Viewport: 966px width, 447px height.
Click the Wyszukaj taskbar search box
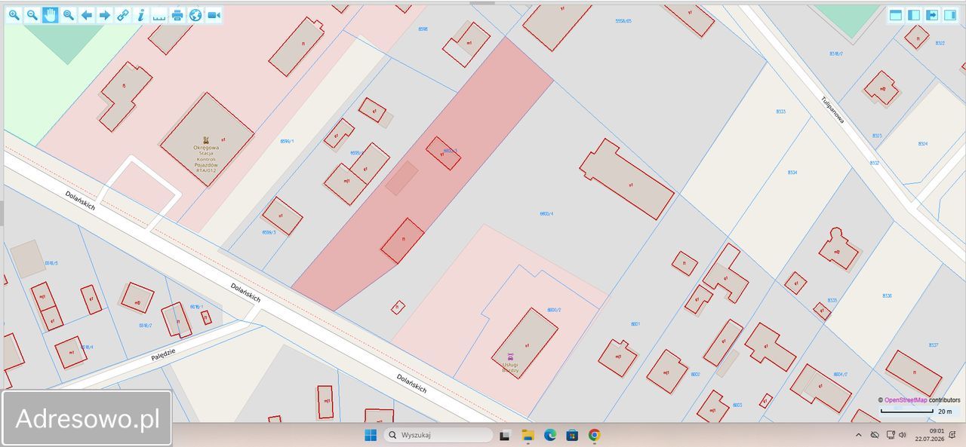pyautogui.click(x=438, y=435)
